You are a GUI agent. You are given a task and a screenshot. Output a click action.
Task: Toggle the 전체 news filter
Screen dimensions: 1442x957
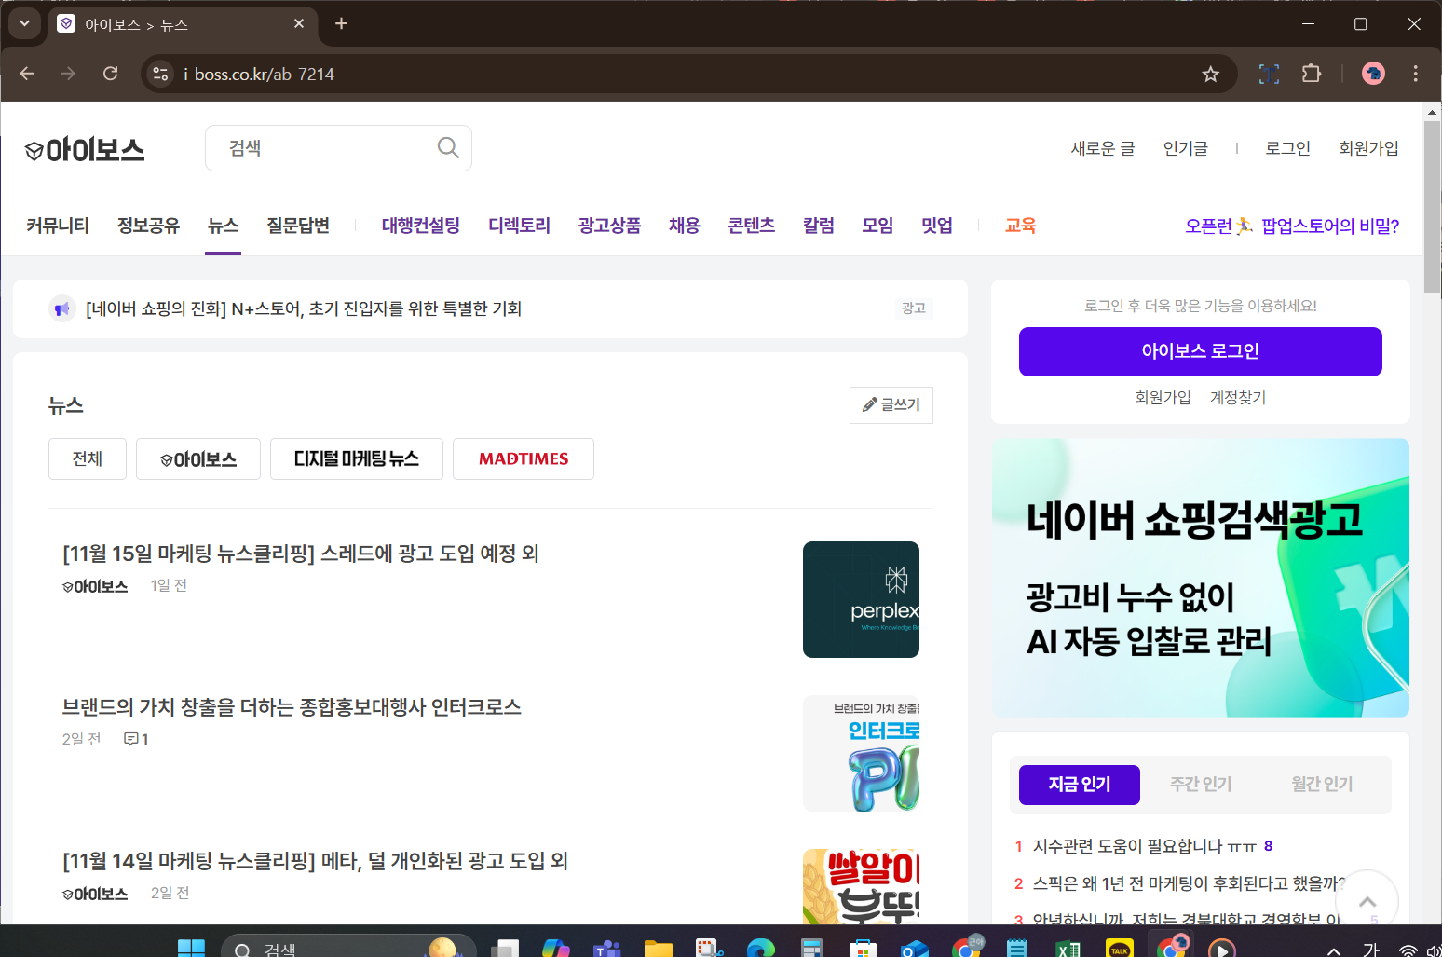(87, 458)
